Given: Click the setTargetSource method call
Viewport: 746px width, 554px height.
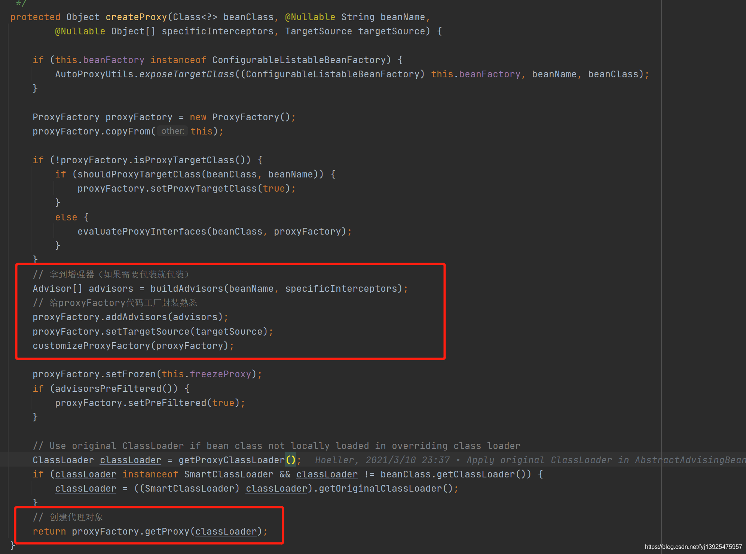Looking at the screenshot, I should click(147, 332).
